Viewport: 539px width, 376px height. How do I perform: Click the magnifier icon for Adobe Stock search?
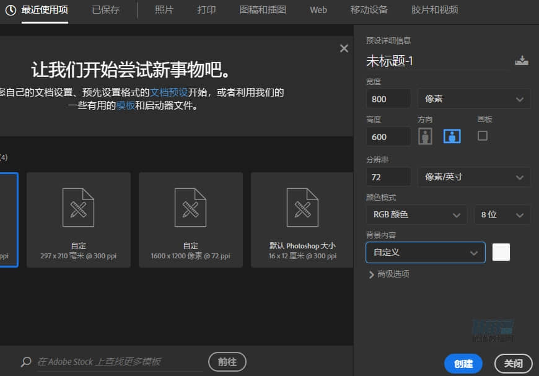[x=26, y=362]
